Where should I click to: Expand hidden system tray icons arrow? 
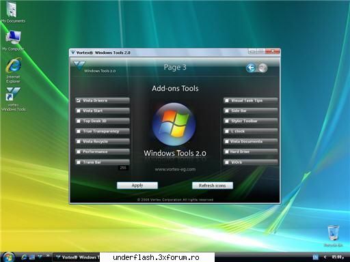click(325, 257)
